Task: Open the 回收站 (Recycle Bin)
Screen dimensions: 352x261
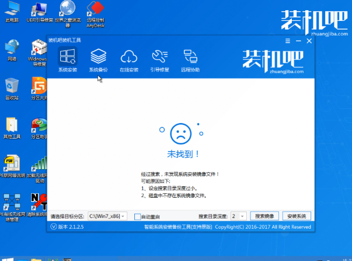Action: point(12,88)
